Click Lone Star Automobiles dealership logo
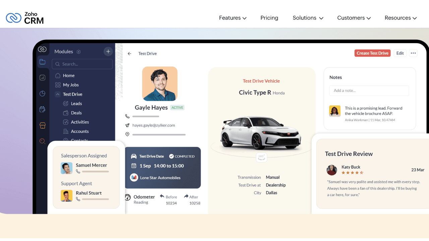The height and width of the screenshot is (241, 429). point(134,177)
